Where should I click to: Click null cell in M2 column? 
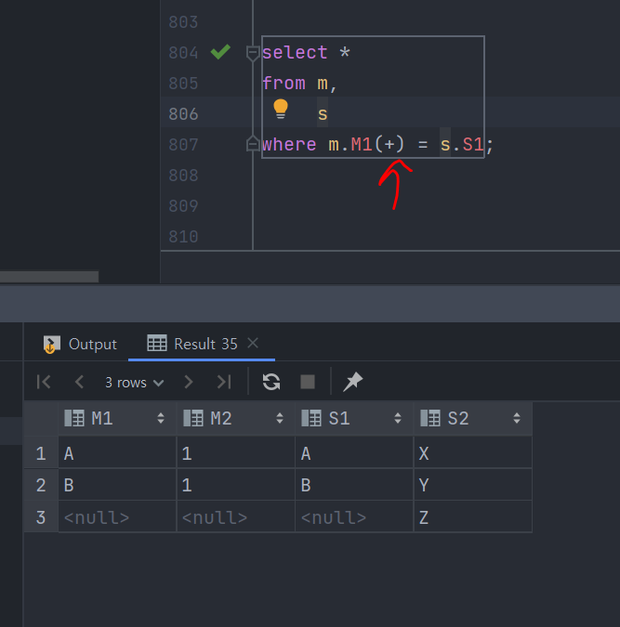pos(236,516)
